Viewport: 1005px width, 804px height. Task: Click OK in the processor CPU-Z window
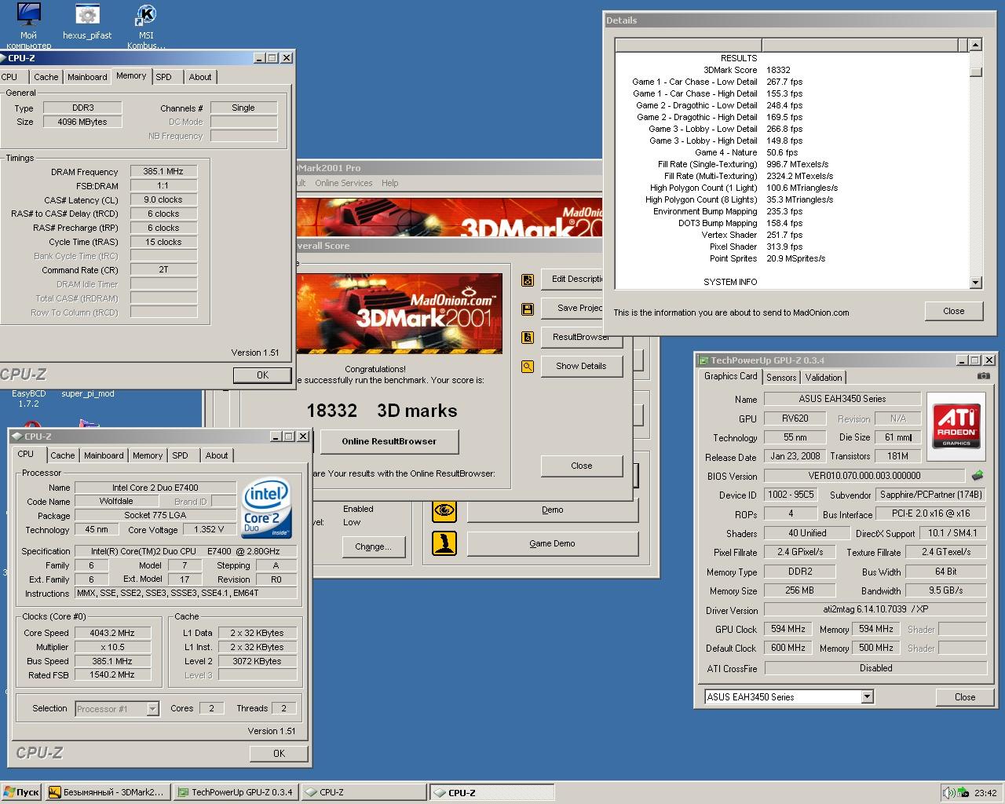279,753
